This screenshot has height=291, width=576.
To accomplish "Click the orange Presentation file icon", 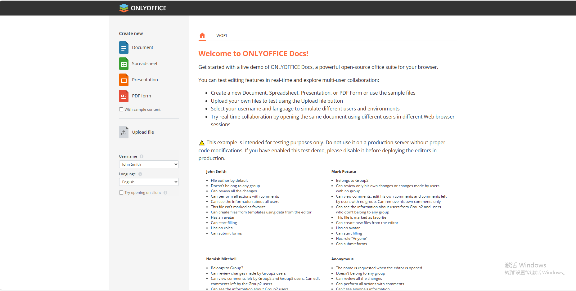I will pyautogui.click(x=124, y=80).
